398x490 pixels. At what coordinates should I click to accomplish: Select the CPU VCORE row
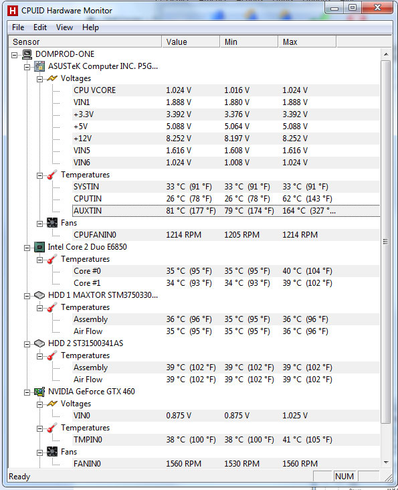tap(225, 90)
